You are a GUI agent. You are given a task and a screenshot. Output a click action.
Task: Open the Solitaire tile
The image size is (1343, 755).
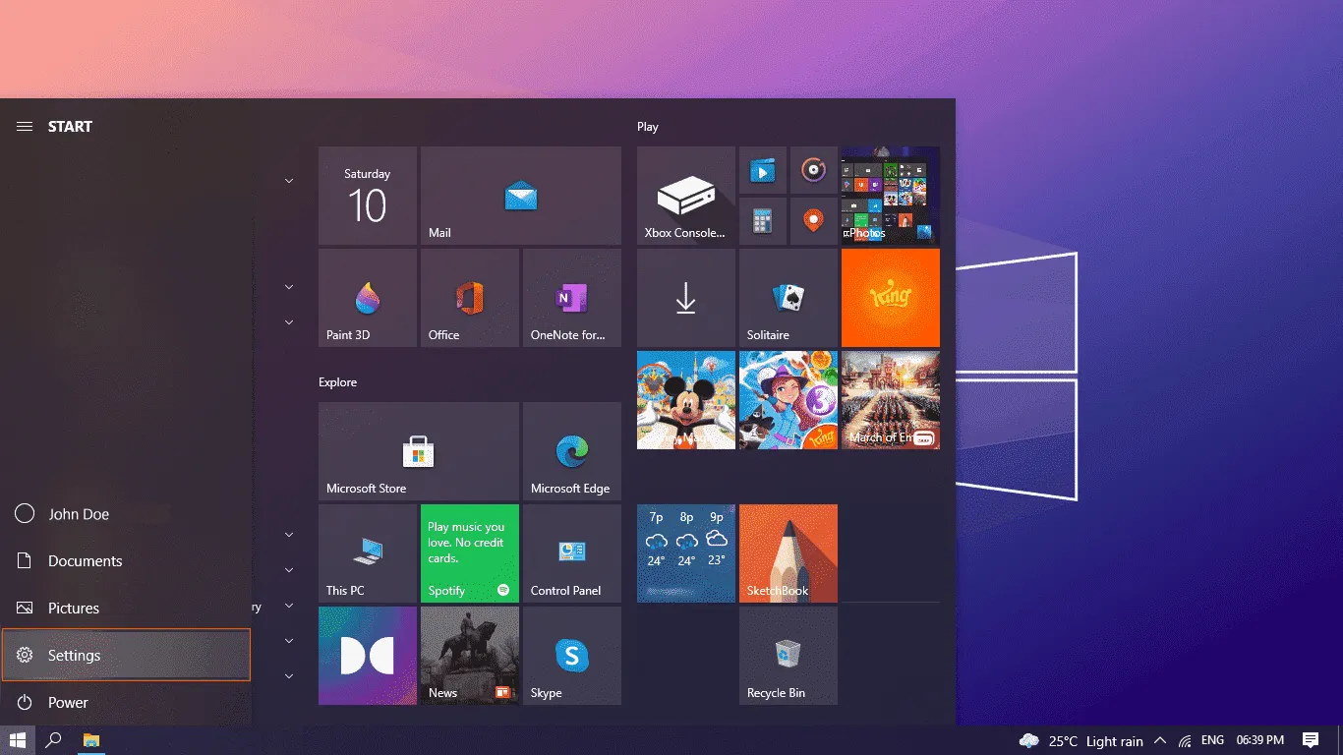[788, 298]
